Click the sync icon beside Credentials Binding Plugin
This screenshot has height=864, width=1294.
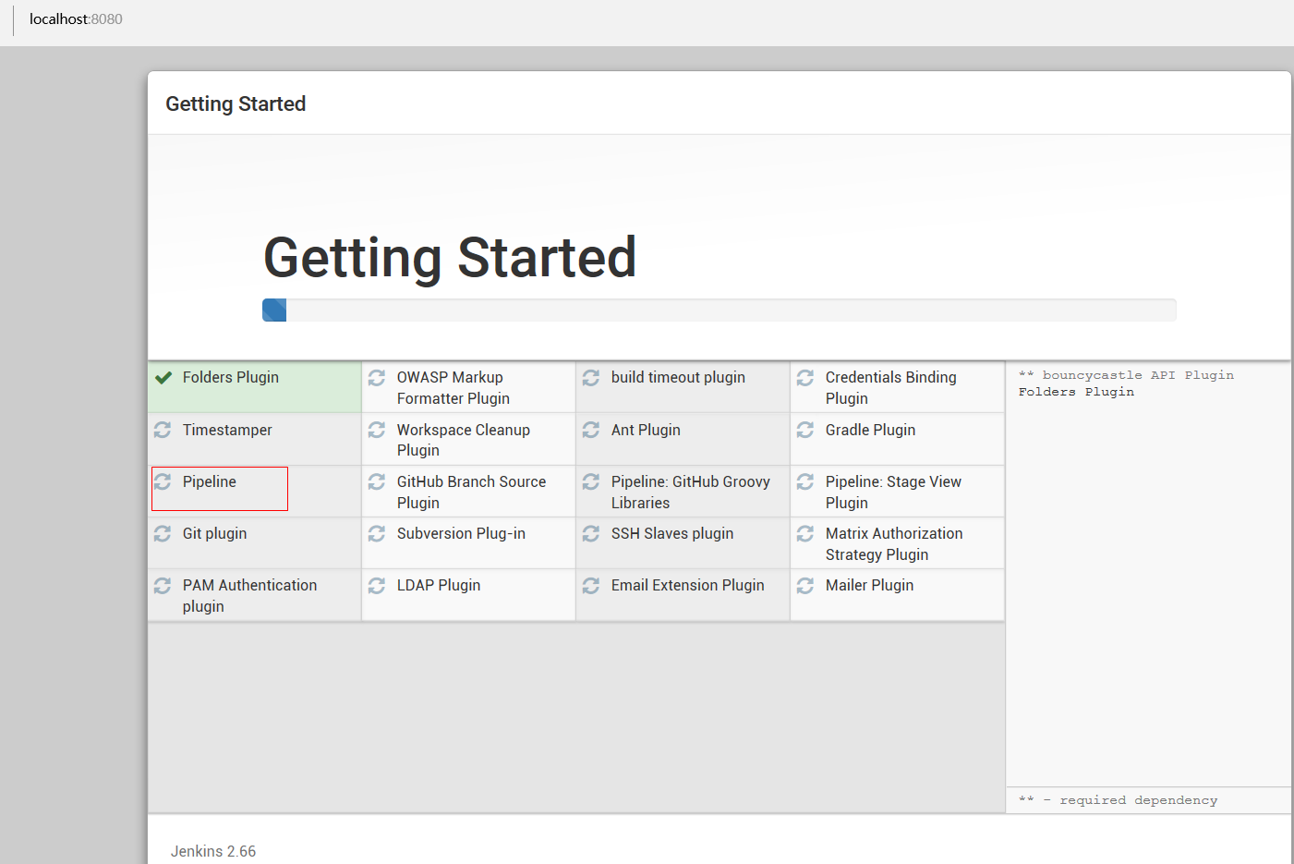pos(805,378)
